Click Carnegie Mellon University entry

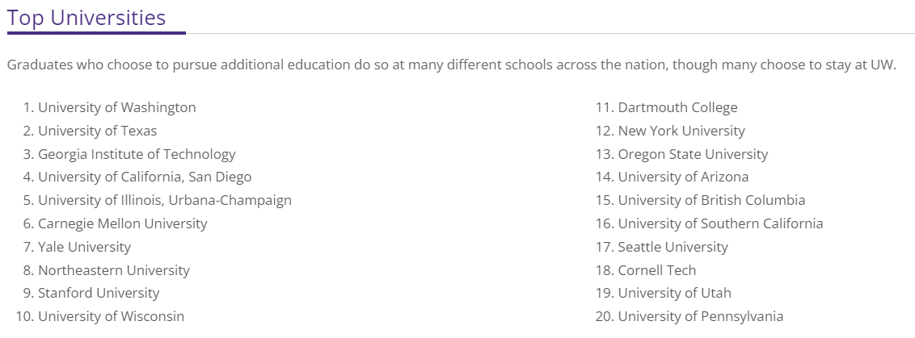[123, 223]
